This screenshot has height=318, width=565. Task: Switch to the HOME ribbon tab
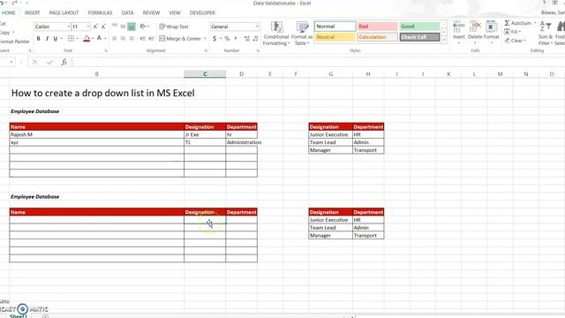(9, 12)
